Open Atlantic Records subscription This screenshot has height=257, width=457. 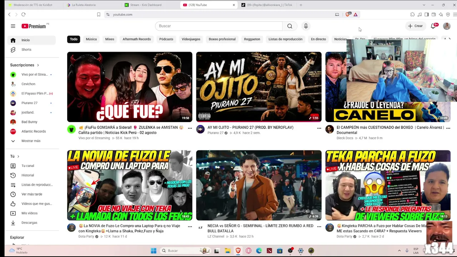click(x=31, y=131)
